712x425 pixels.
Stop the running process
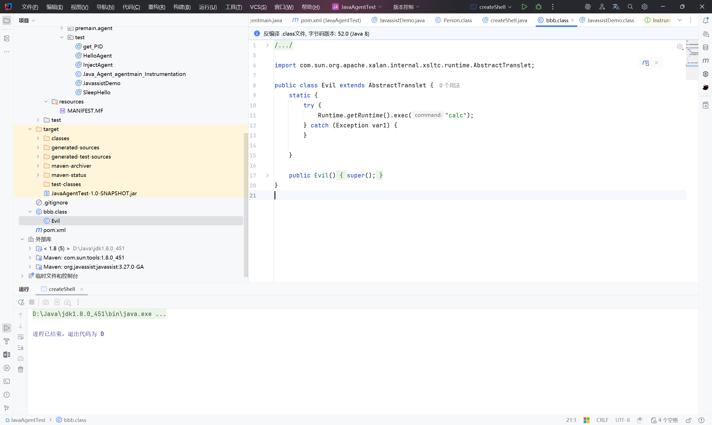click(32, 302)
